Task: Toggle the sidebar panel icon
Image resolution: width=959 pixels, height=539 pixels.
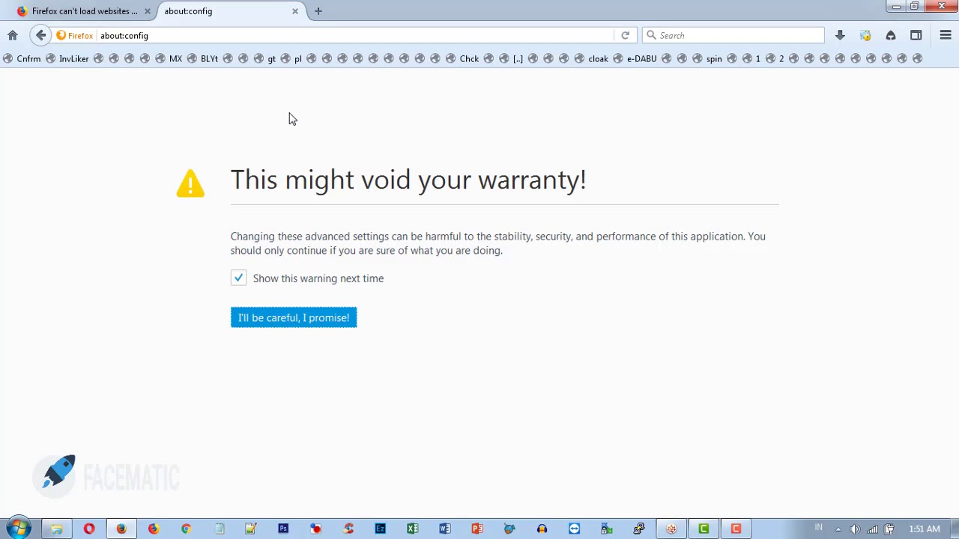Action: pyautogui.click(x=916, y=35)
